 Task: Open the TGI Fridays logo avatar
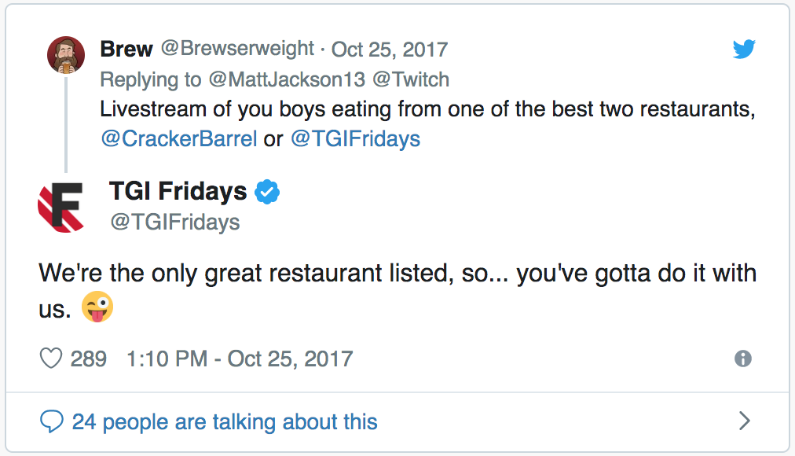click(x=61, y=208)
